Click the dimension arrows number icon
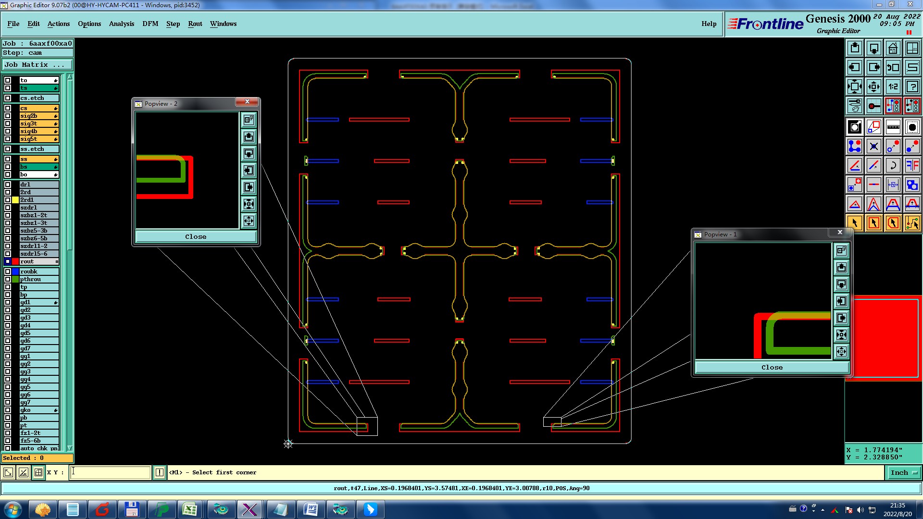Image resolution: width=923 pixels, height=519 pixels. tap(893, 185)
